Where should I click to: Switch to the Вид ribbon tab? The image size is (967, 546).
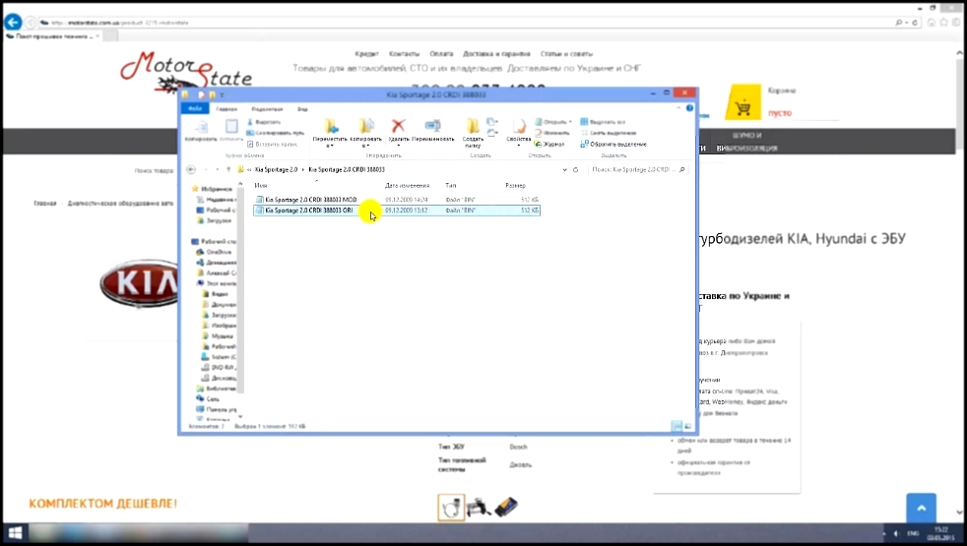pos(302,109)
